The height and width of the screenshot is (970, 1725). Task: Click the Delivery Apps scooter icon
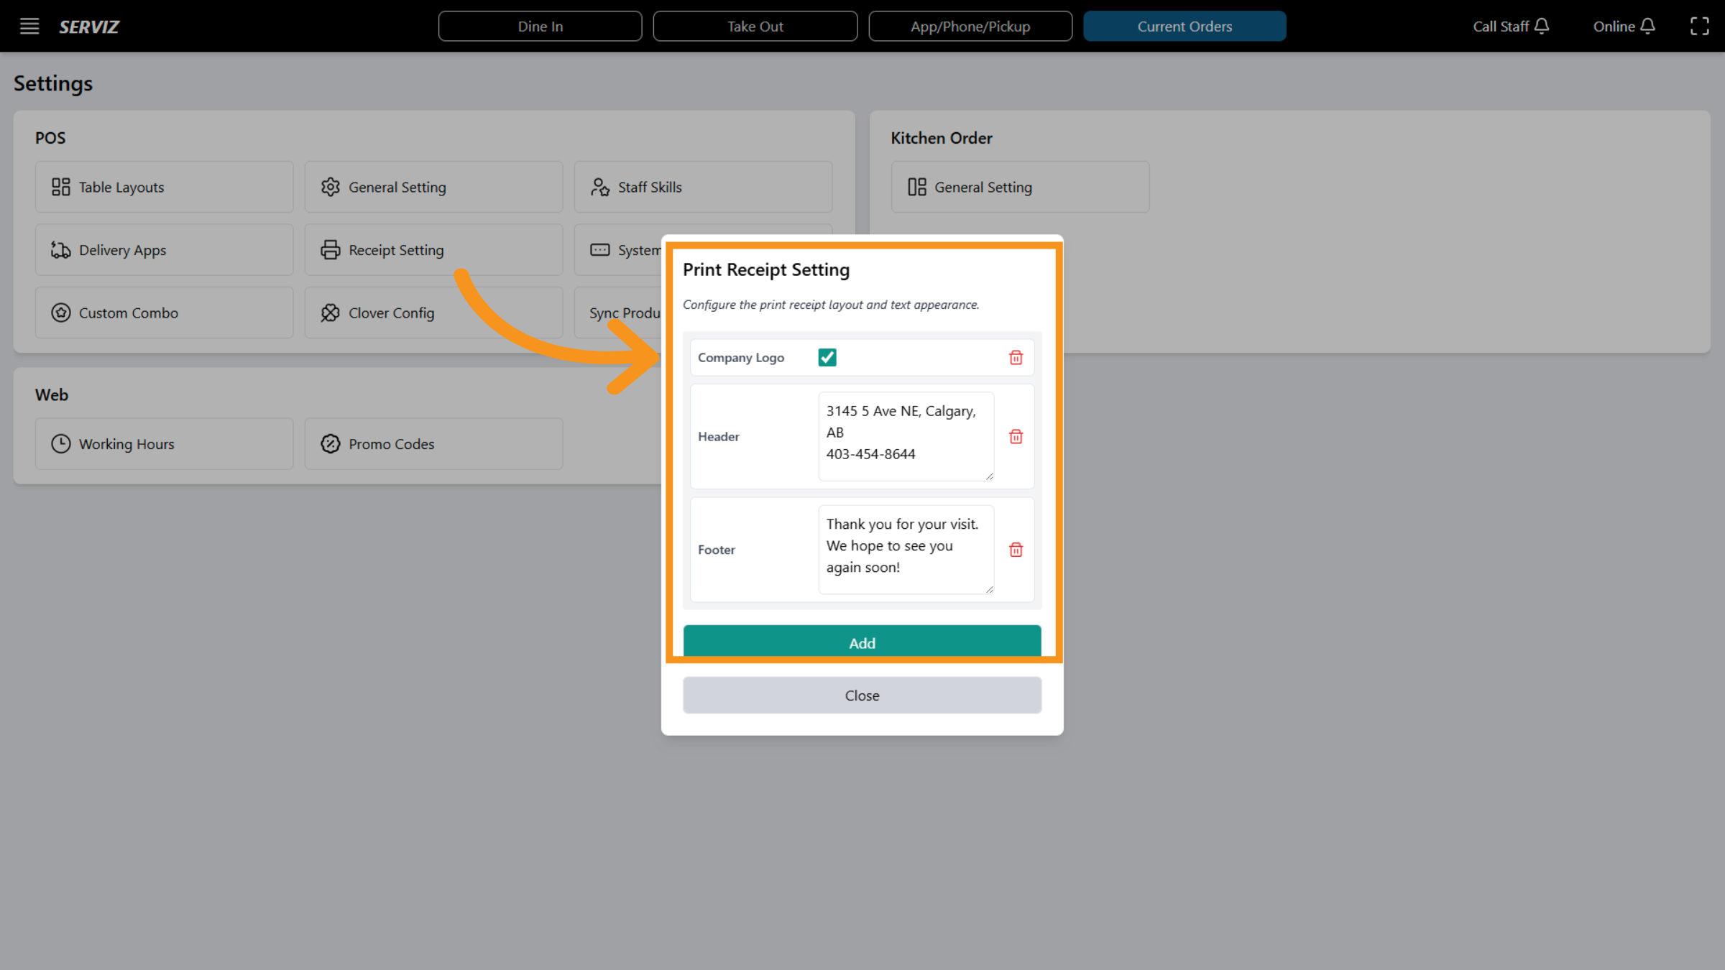[61, 249]
